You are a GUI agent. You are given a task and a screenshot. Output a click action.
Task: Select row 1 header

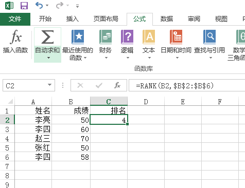point(7,110)
